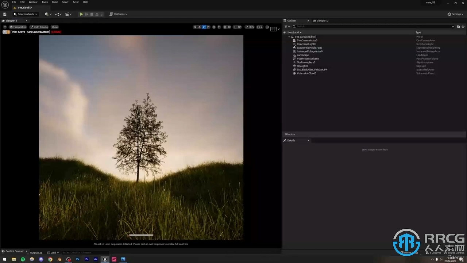Open the Window menu
The width and height of the screenshot is (467, 263).
[33, 2]
